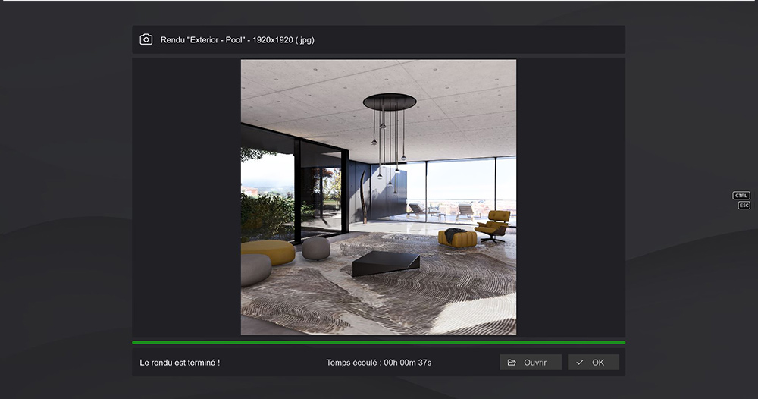
Task: Click the green render progress bar
Action: 378,342
